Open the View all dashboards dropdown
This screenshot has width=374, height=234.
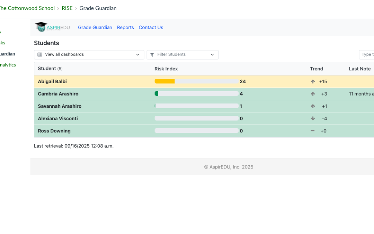pos(89,54)
